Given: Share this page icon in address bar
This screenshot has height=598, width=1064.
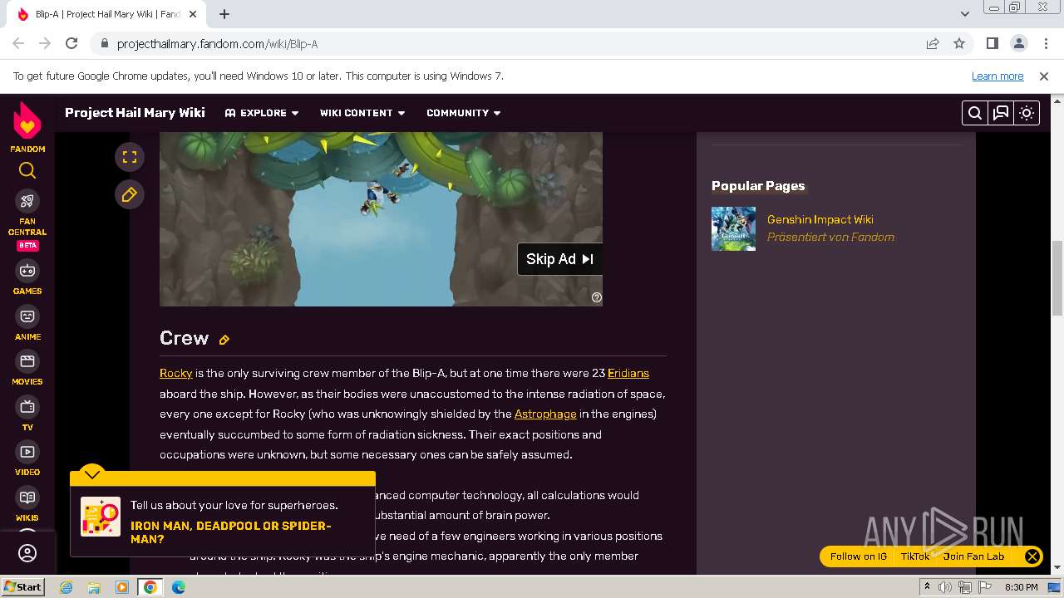Looking at the screenshot, I should (x=933, y=43).
